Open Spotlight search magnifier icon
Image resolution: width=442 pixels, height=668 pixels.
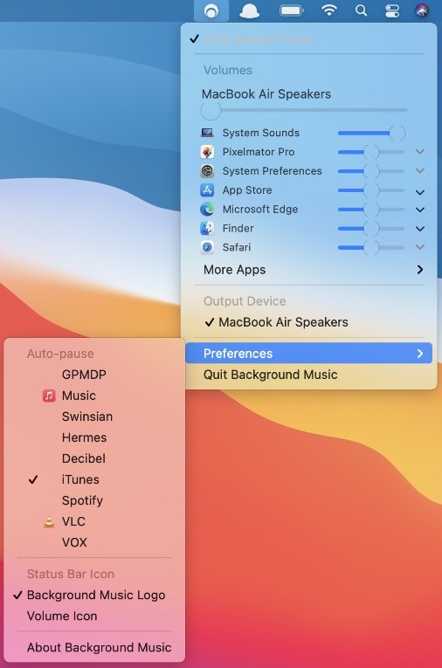(x=361, y=10)
